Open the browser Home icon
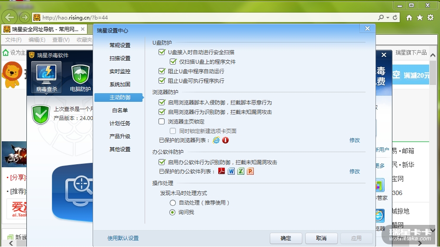The width and height of the screenshot is (440, 247). 409,18
